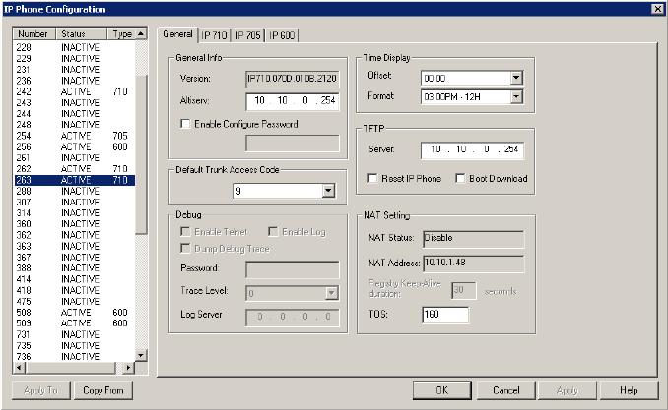Open the IP 705 tab

click(248, 35)
